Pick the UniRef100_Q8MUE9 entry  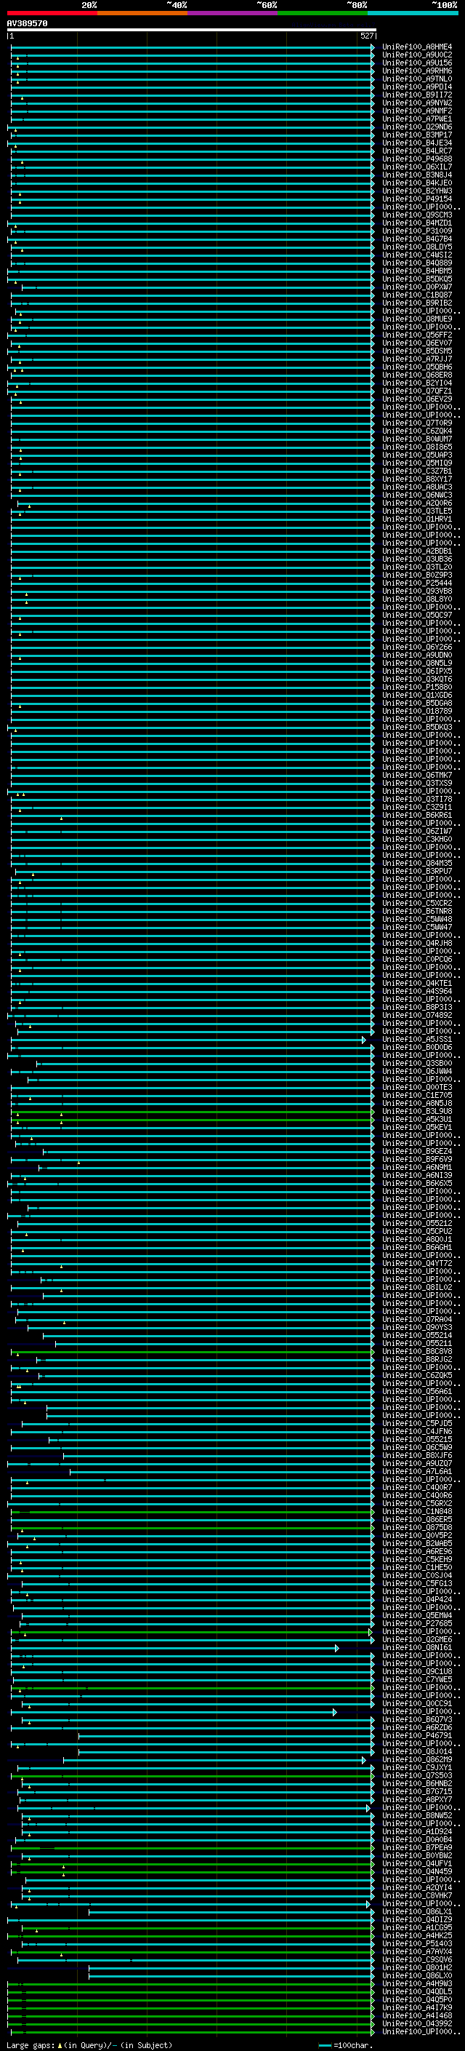(416, 319)
